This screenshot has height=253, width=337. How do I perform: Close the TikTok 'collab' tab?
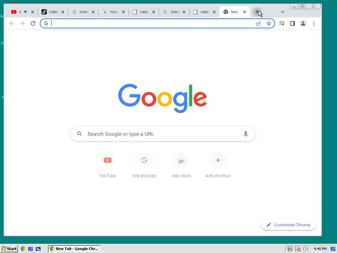pyautogui.click(x=63, y=12)
